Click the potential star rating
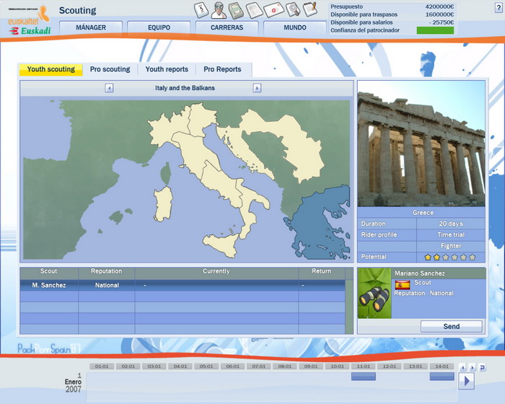The height and width of the screenshot is (404, 505). point(449,257)
